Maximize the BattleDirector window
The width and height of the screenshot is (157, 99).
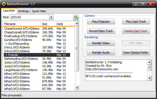pos(143,4)
